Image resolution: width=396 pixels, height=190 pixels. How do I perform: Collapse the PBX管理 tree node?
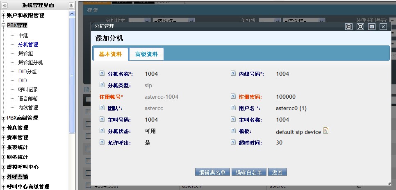point(4,25)
